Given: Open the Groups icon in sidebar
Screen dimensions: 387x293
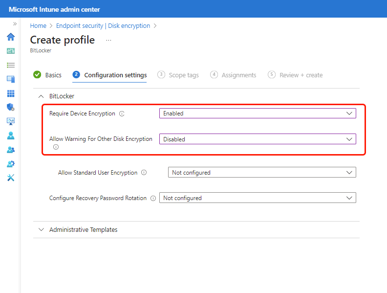Looking at the screenshot, I should tap(11, 150).
